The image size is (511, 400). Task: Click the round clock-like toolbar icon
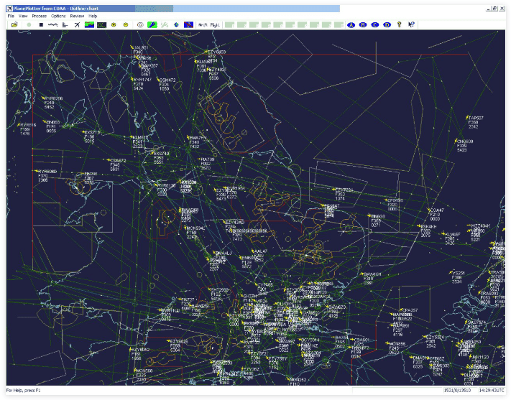tap(140, 24)
